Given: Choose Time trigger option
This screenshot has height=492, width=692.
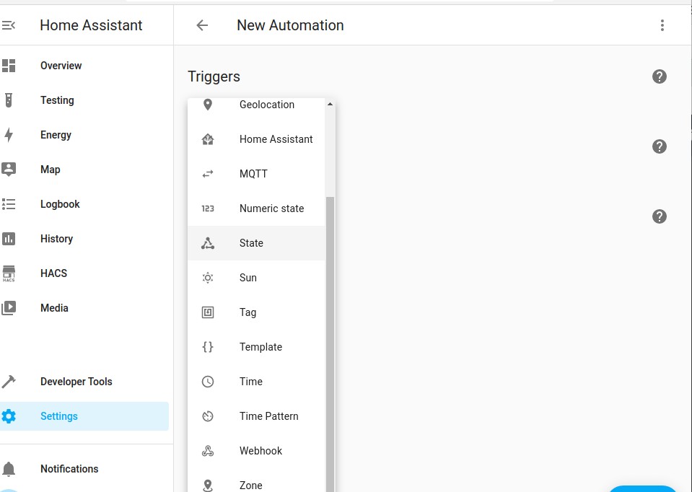Looking at the screenshot, I should point(256,382).
